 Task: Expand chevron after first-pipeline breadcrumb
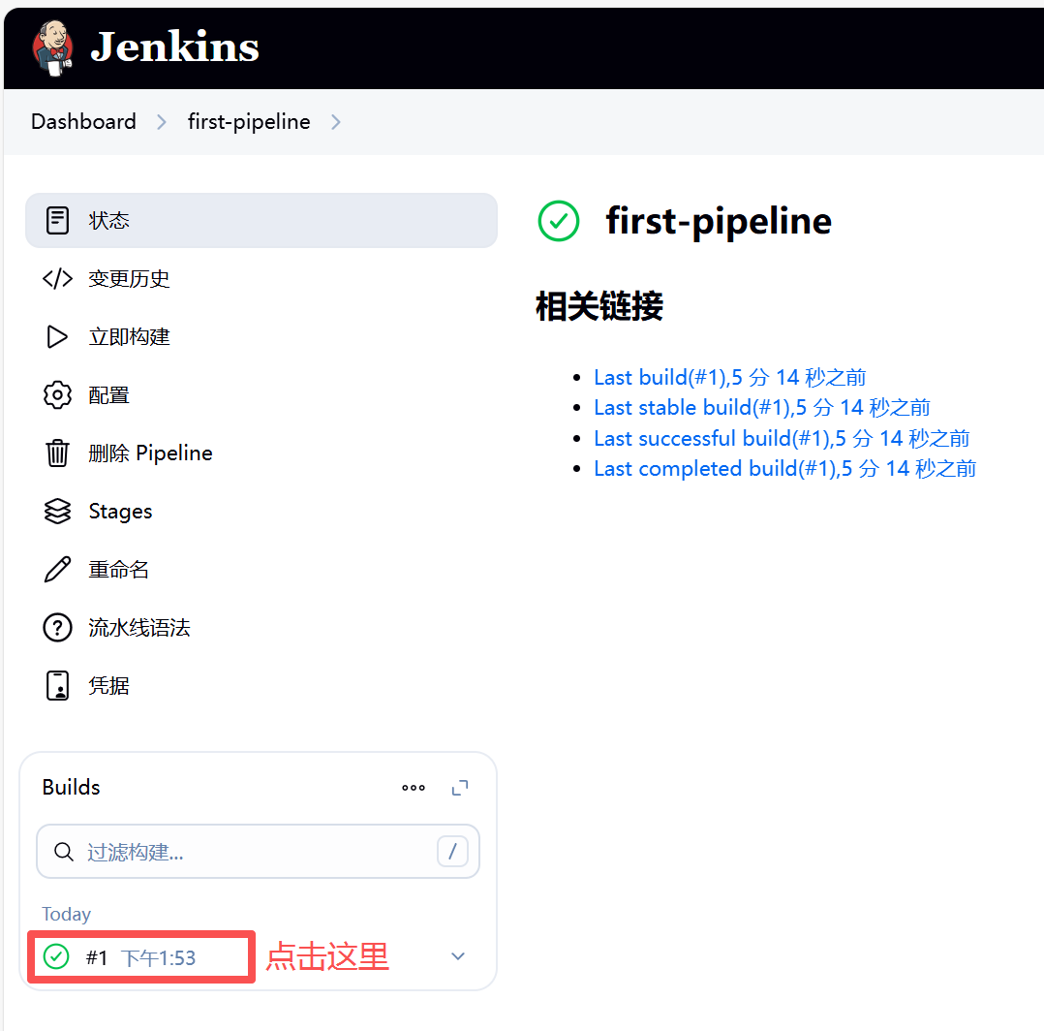[335, 122]
